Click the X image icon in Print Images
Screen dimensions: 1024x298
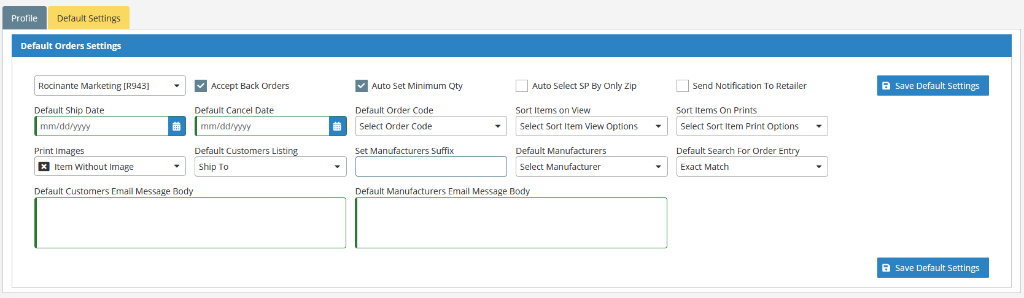[x=44, y=167]
